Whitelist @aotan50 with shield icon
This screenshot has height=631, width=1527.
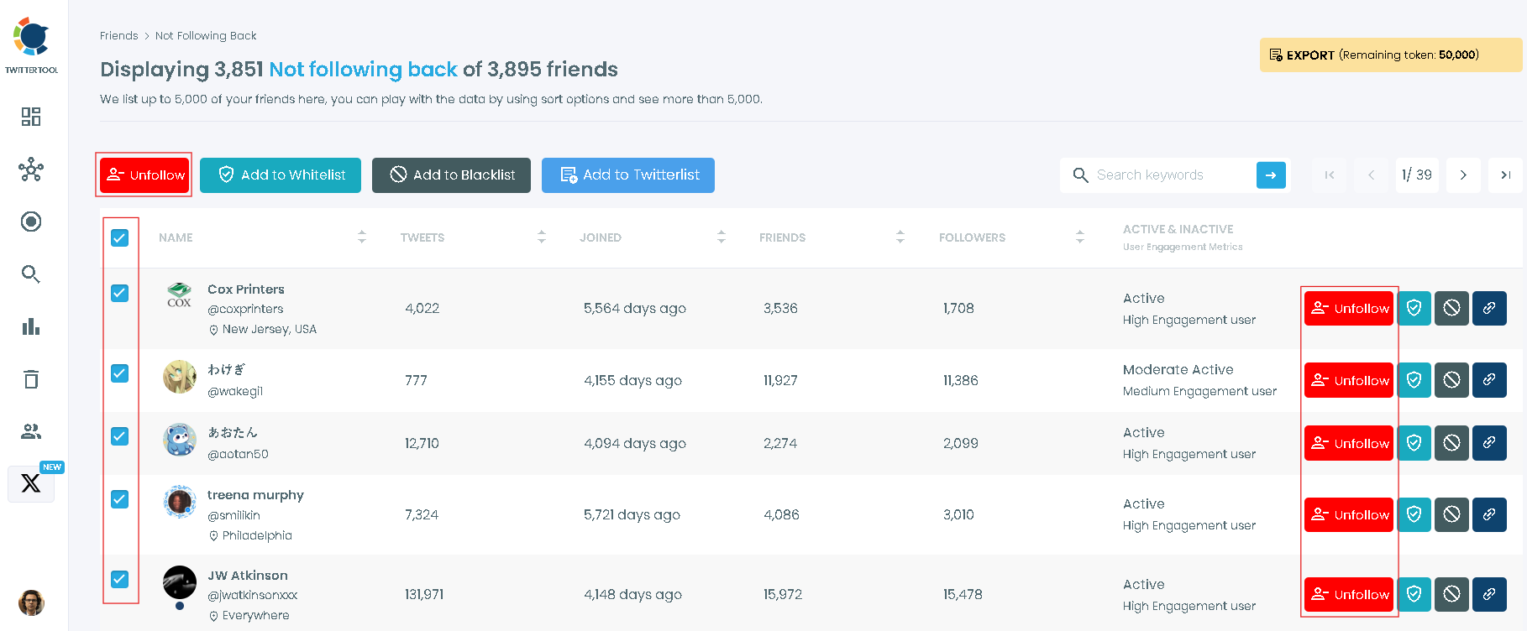click(1414, 443)
